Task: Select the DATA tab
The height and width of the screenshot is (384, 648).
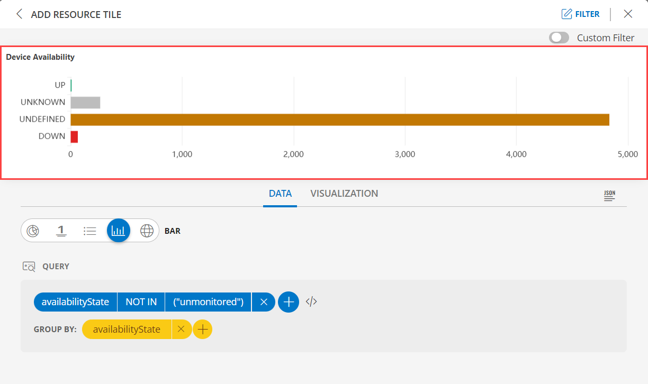Action: point(280,194)
